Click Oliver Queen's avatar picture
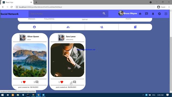The width and height of the screenshot is (172, 97). 23,38
